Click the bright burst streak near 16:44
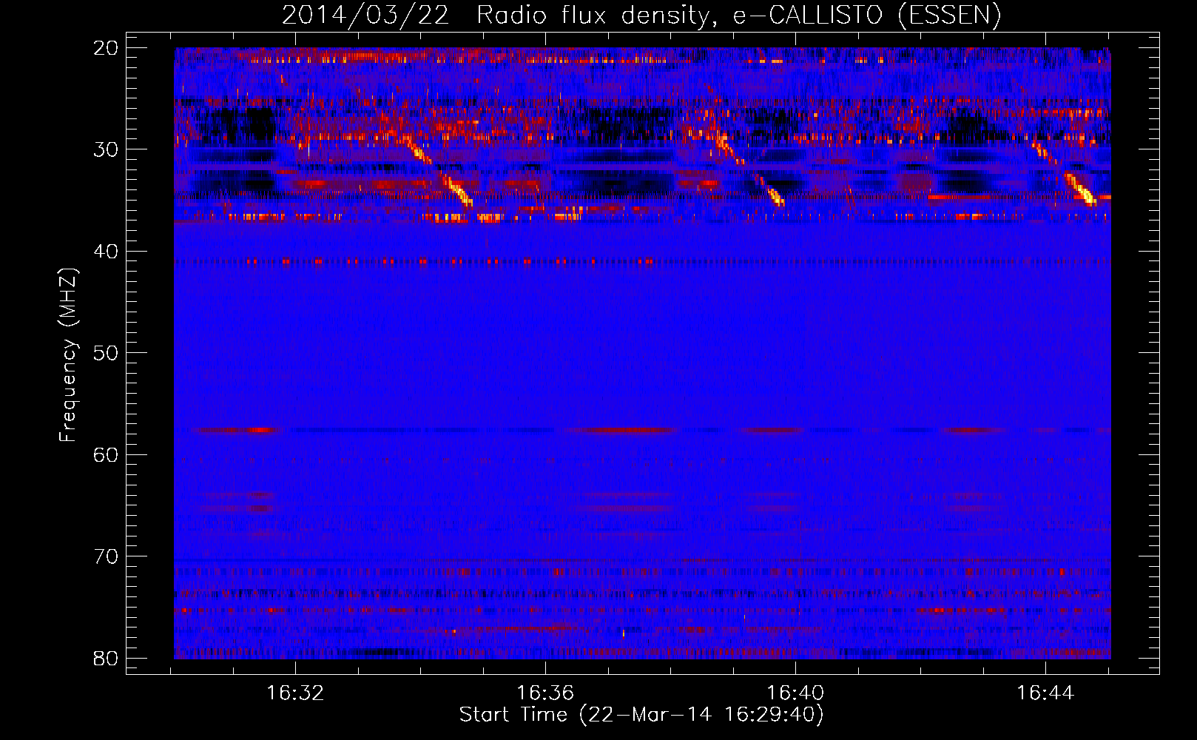Screen dimensions: 1197x740 (x=1064, y=173)
